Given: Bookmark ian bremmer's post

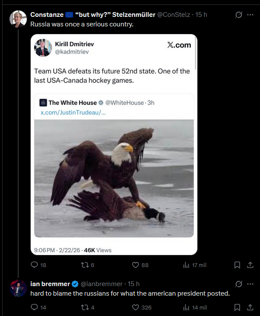Looking at the screenshot, I should [x=237, y=307].
